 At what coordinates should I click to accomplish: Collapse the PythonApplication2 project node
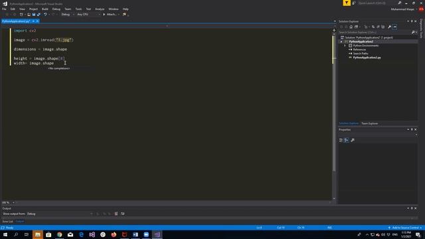(x=341, y=42)
